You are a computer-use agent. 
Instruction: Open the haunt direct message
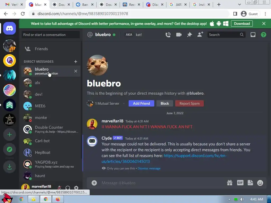[51, 176]
